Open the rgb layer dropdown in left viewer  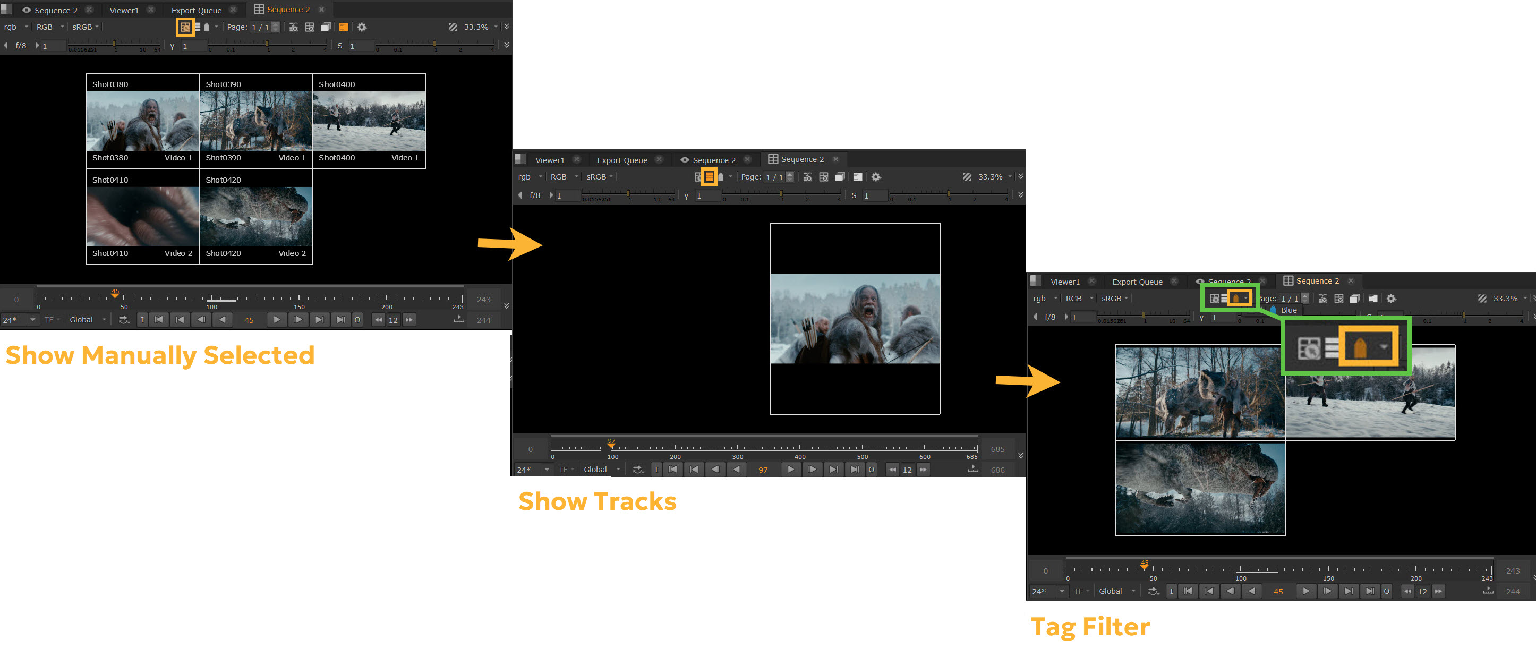coord(16,27)
